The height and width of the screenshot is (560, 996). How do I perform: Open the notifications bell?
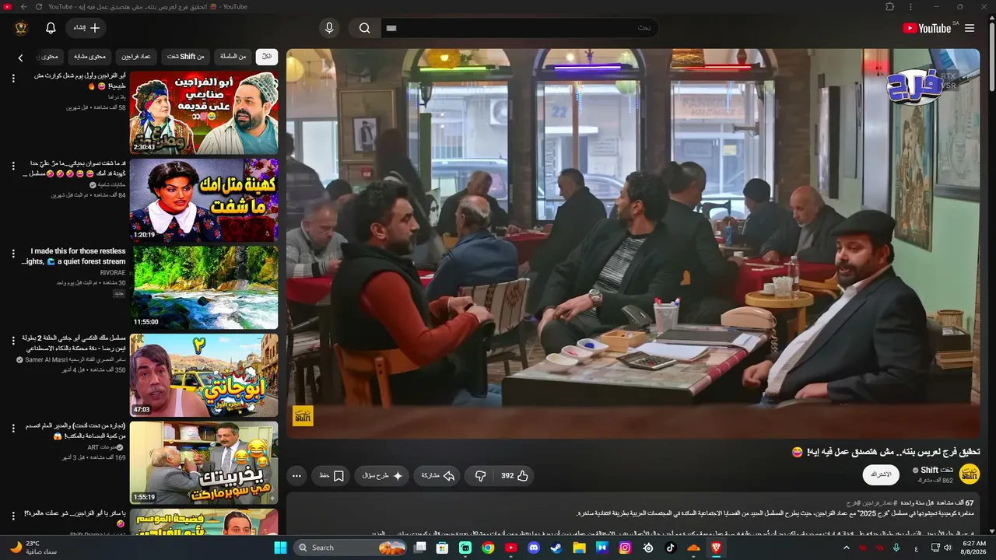pos(51,28)
